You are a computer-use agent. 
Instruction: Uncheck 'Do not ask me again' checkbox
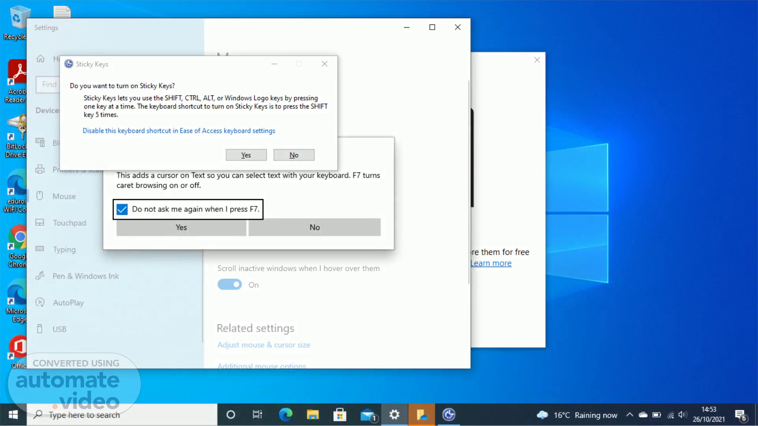pos(122,209)
